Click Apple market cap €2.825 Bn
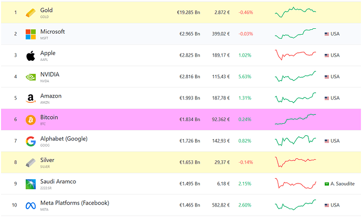Screen dimensions: 362x217 [x=190, y=56]
